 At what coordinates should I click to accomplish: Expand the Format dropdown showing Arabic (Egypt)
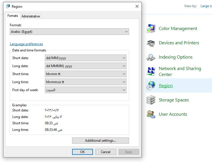(69, 32)
